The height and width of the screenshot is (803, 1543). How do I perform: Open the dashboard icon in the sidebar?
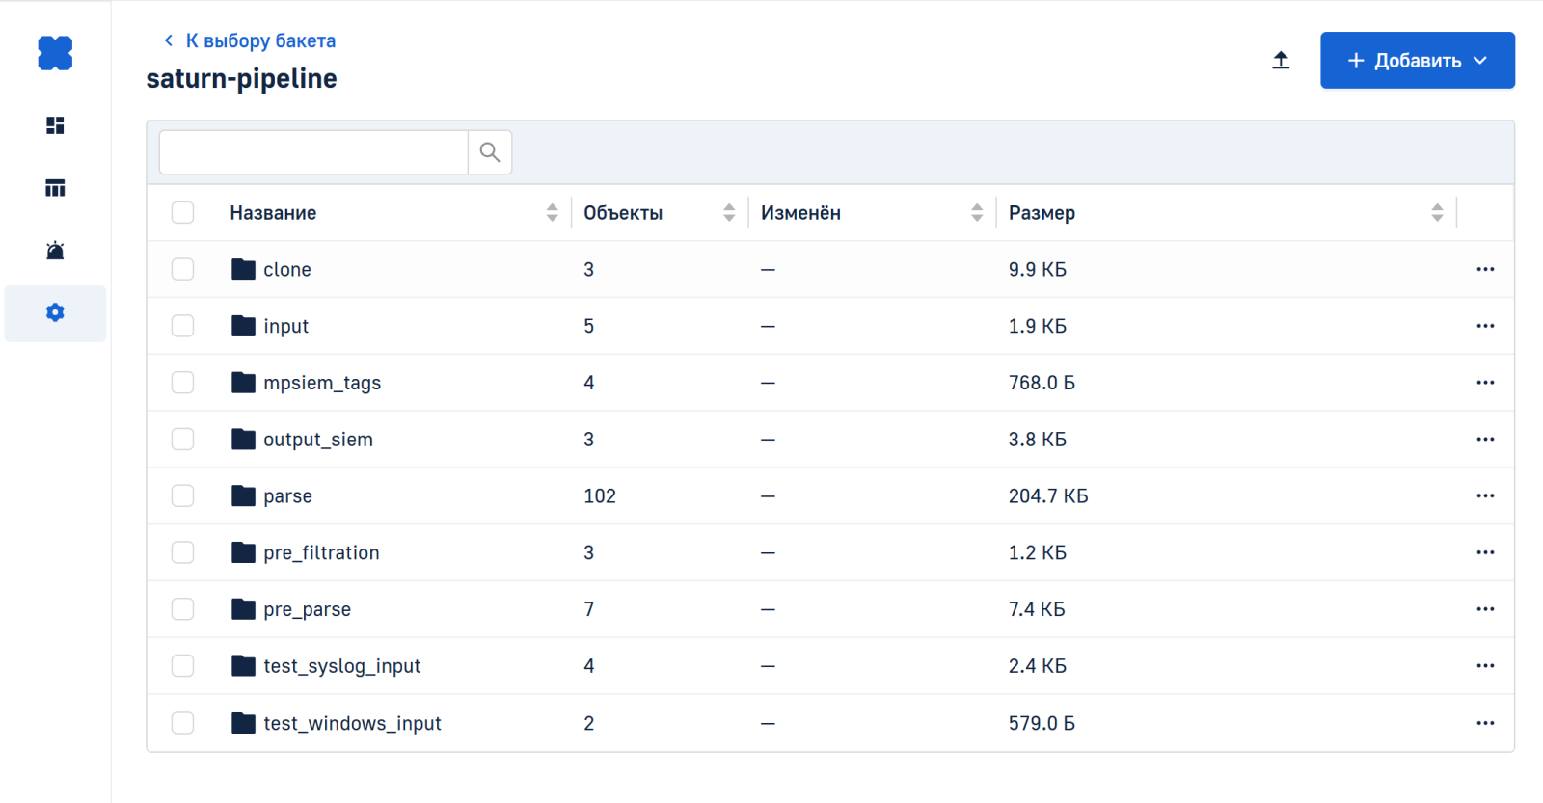tap(55, 125)
